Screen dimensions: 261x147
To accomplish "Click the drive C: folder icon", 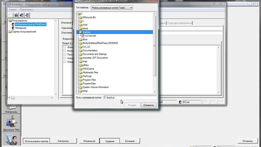I will (x=79, y=13).
